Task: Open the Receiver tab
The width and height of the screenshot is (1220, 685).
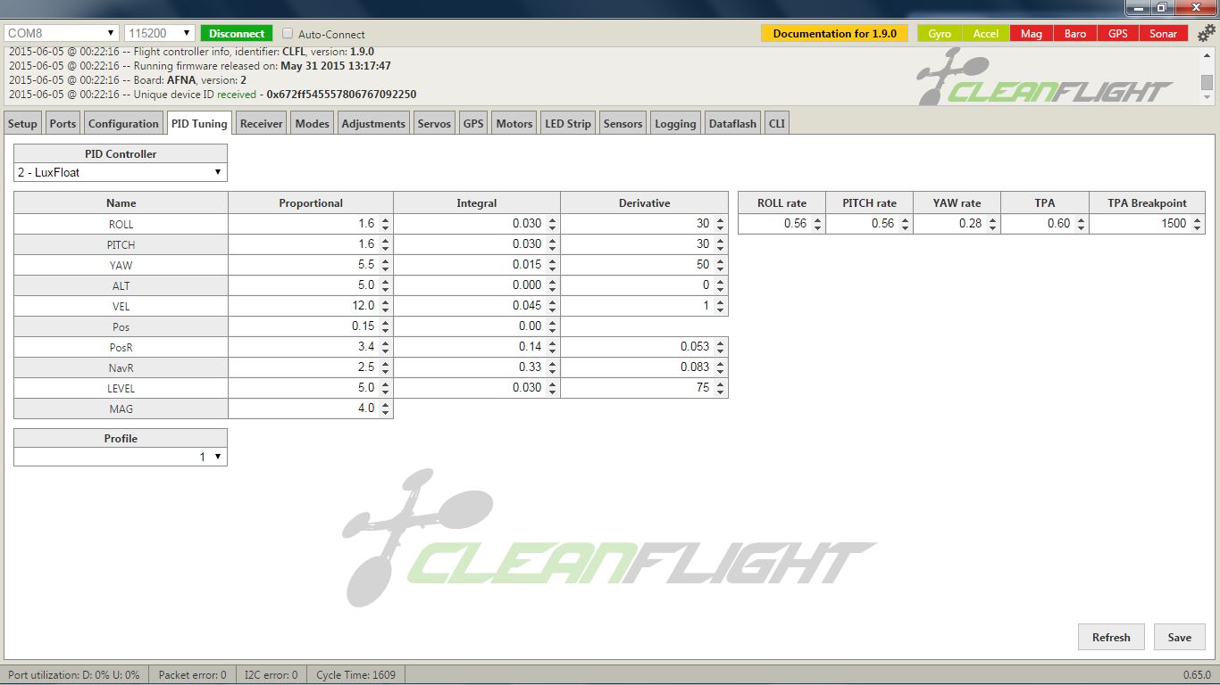Action: [262, 123]
